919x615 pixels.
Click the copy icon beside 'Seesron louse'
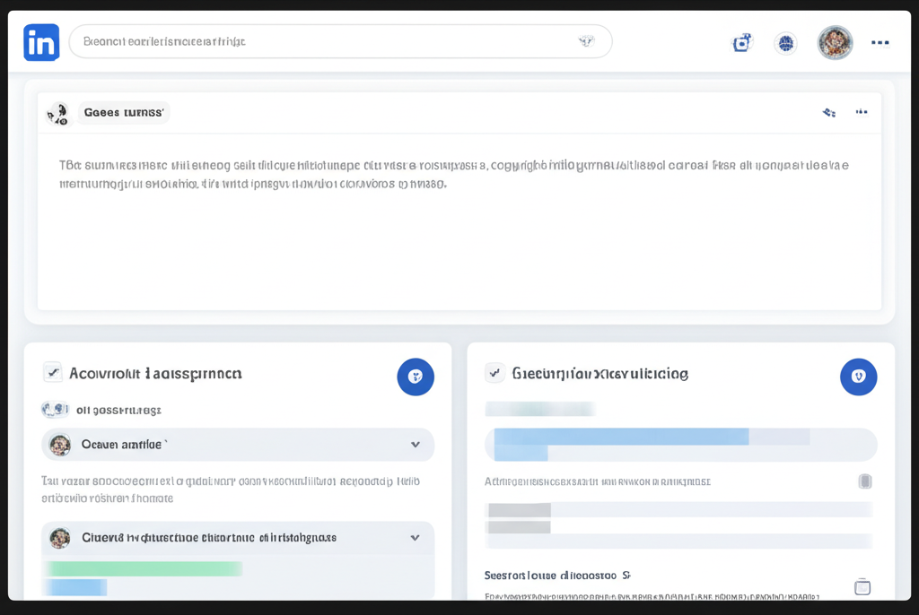click(862, 586)
